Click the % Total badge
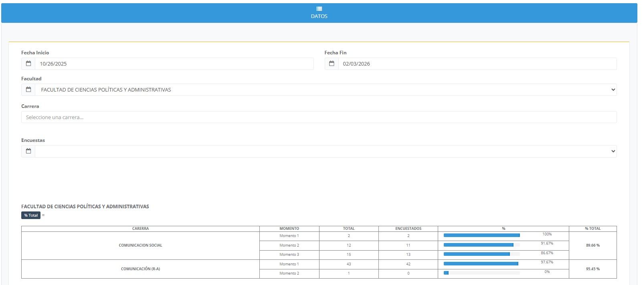Image resolution: width=643 pixels, height=285 pixels. (31, 215)
